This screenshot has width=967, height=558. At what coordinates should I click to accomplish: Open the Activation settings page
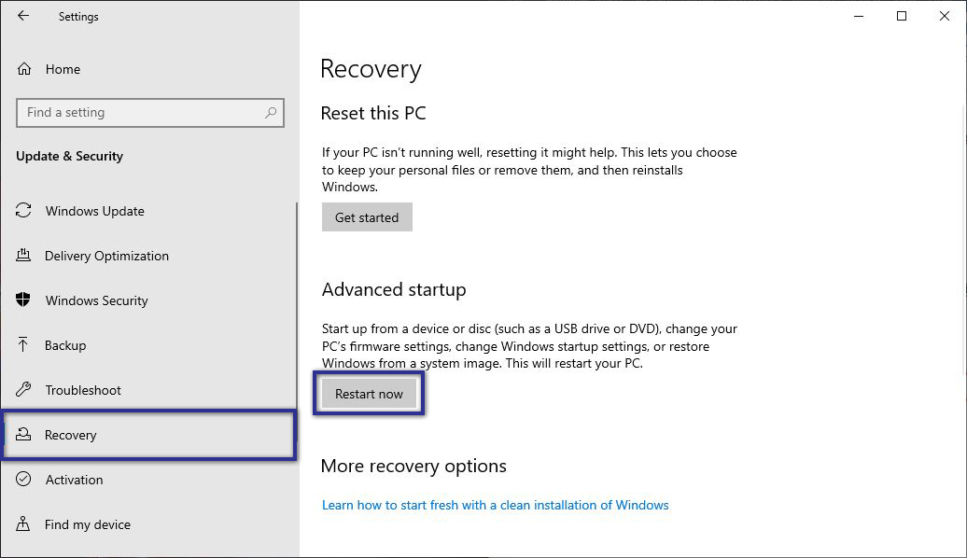click(x=74, y=480)
